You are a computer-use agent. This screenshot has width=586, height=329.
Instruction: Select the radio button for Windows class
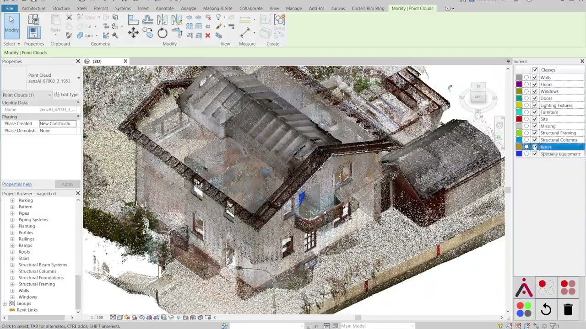526,91
